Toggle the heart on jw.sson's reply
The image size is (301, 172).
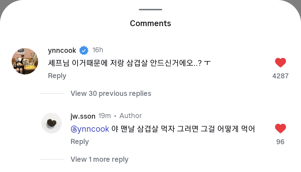tap(280, 129)
